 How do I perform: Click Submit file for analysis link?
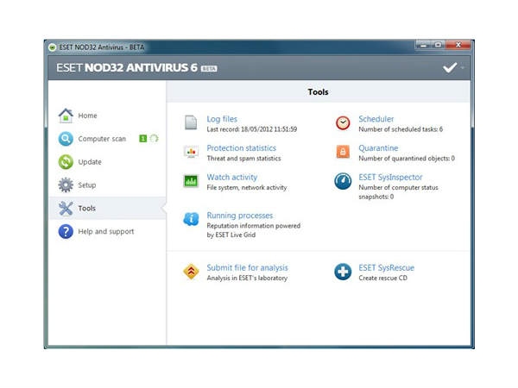248,267
